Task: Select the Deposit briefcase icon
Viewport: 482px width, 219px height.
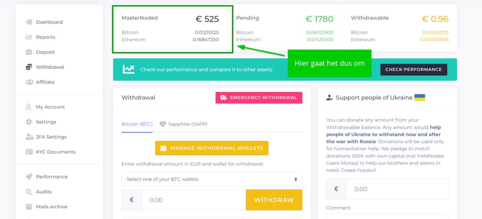Action: pos(29,52)
